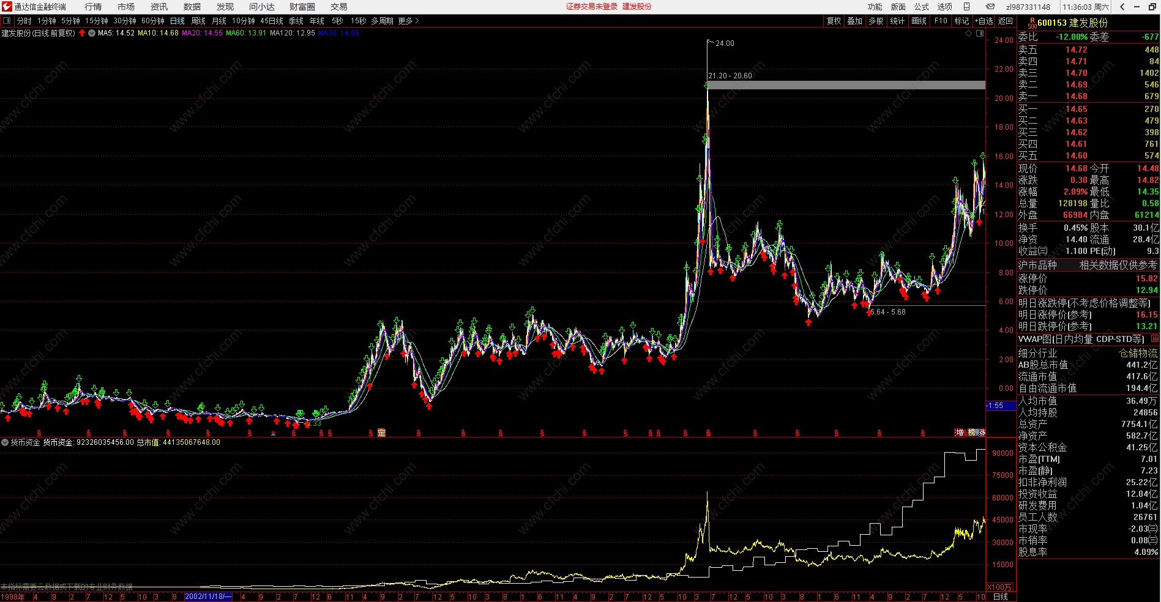This screenshot has height=602, width=1161.
Task: Click the 仓储物流 industry link
Action: (x=1138, y=353)
